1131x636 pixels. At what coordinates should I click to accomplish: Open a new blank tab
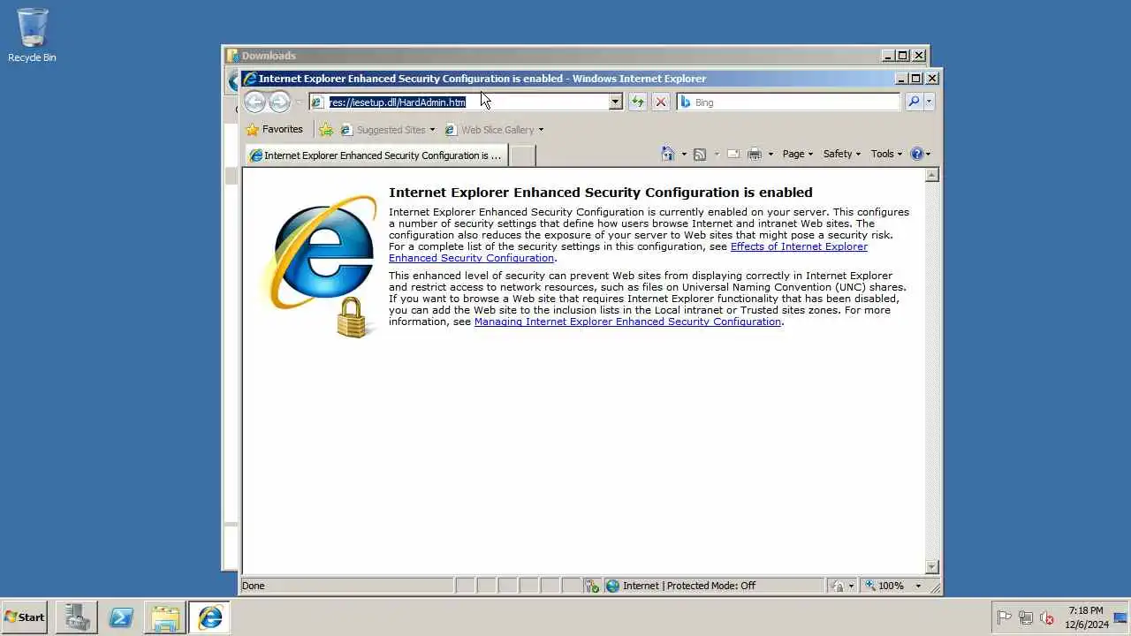pyautogui.click(x=523, y=155)
